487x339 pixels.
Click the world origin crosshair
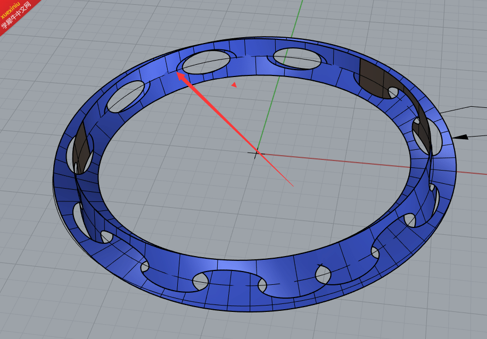(x=256, y=153)
